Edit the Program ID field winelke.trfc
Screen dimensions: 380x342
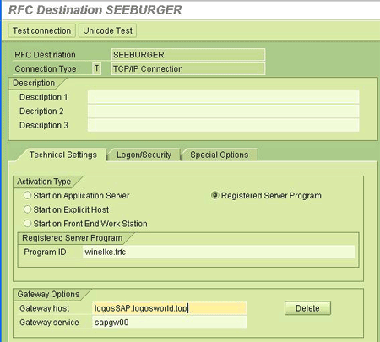click(x=219, y=252)
